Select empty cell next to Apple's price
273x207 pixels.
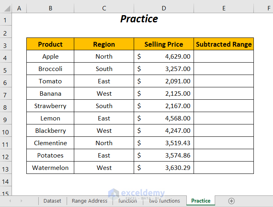(224, 57)
